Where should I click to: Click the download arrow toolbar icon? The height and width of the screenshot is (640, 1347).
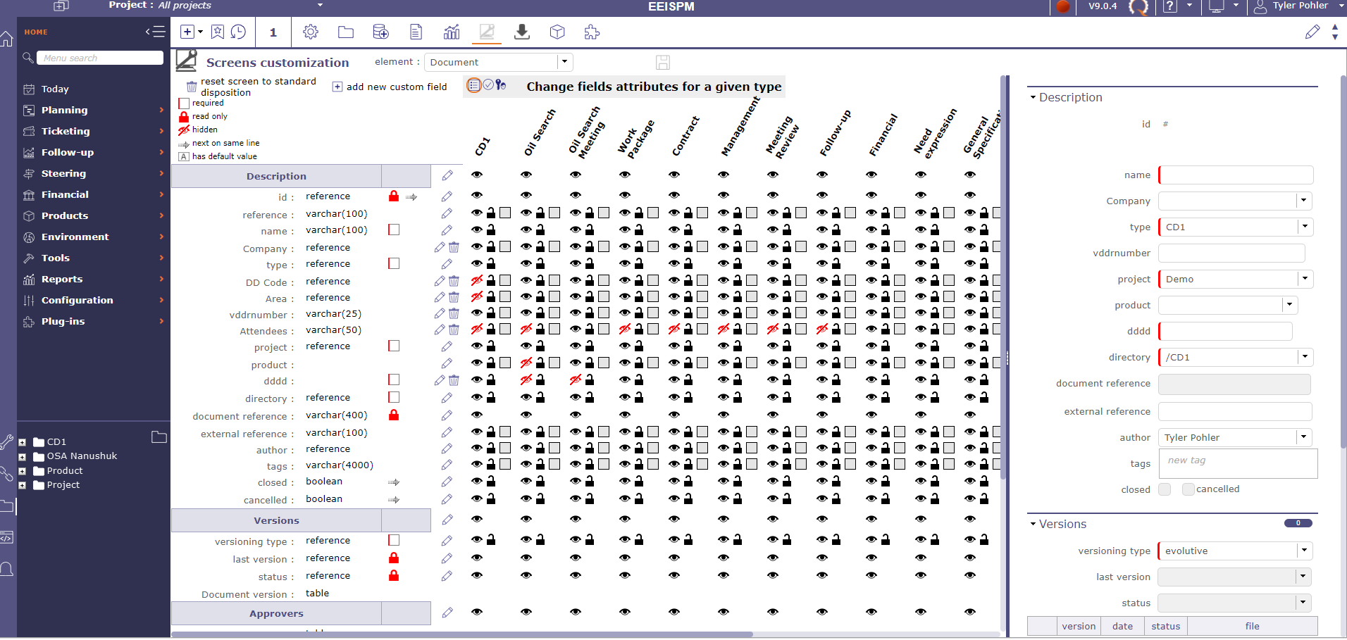tap(521, 32)
